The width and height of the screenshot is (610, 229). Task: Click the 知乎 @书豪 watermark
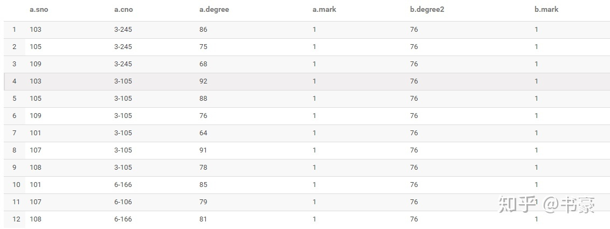pyautogui.click(x=546, y=205)
